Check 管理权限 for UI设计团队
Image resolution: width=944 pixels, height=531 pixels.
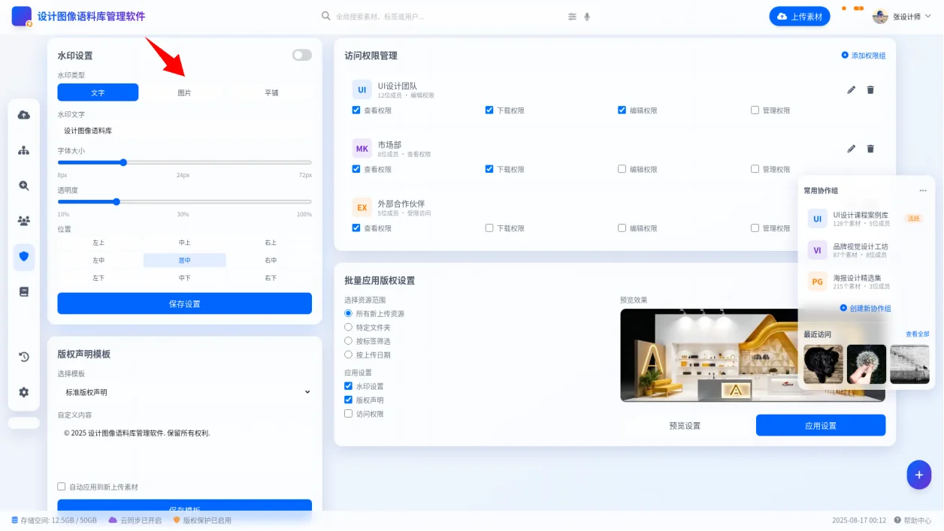click(755, 110)
